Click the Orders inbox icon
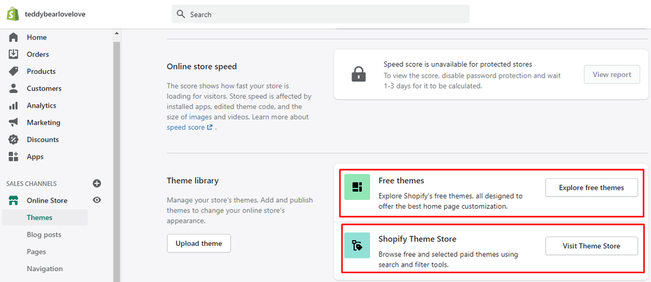 (x=13, y=55)
